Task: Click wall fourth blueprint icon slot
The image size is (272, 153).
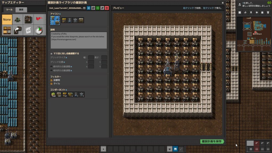Action: (81, 20)
